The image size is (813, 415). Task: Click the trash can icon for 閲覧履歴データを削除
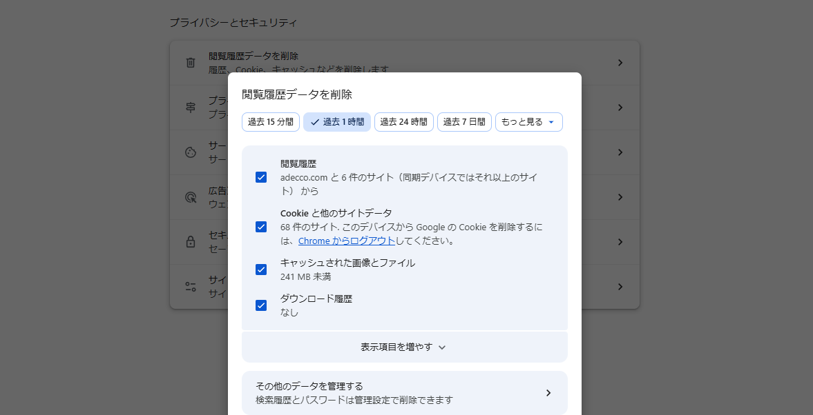tap(191, 63)
